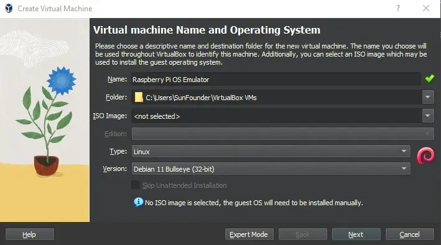Viewport: 441px width, 245px height.
Task: Click the blue info icon near ISO message
Action: click(x=138, y=202)
